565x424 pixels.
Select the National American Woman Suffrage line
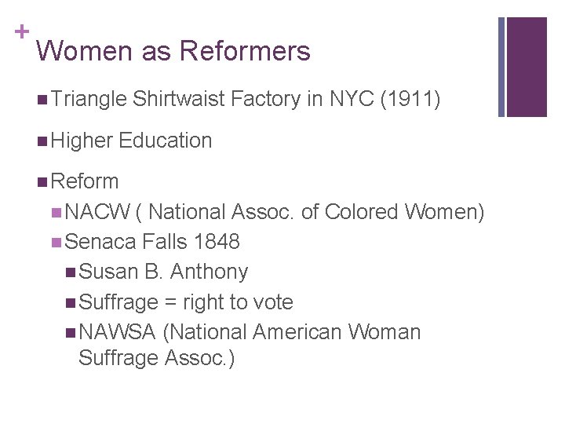[x=250, y=333]
